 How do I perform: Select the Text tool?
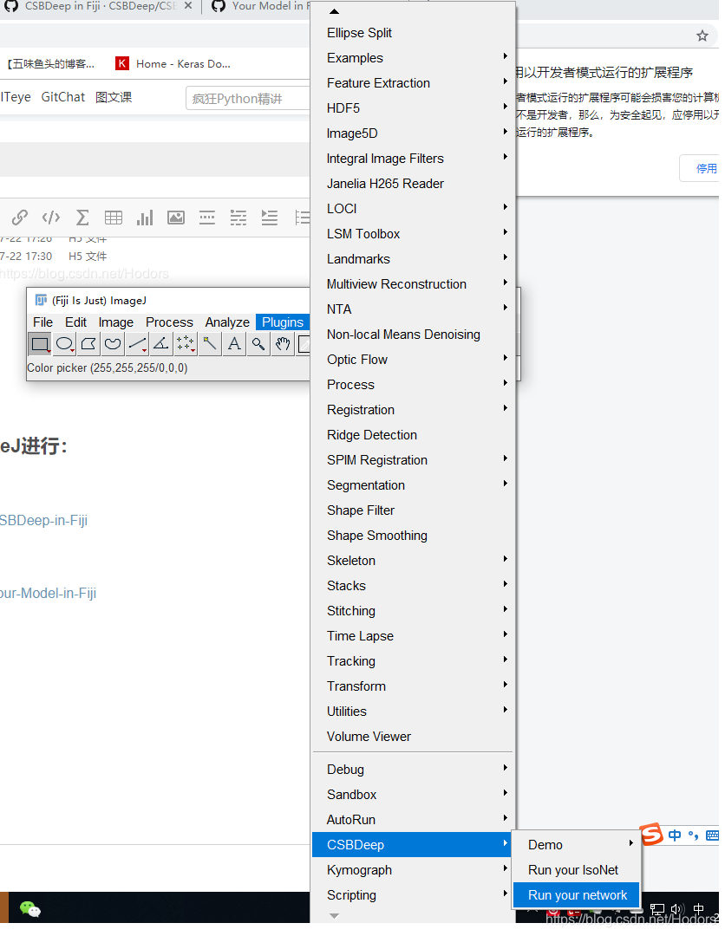234,344
